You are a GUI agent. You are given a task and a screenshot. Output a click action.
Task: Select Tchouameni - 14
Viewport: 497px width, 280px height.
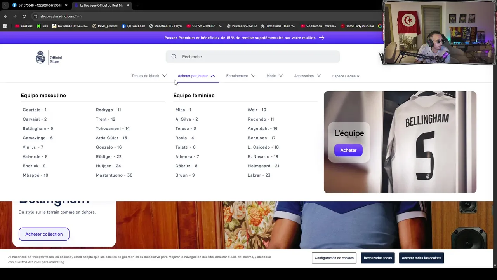pyautogui.click(x=113, y=129)
